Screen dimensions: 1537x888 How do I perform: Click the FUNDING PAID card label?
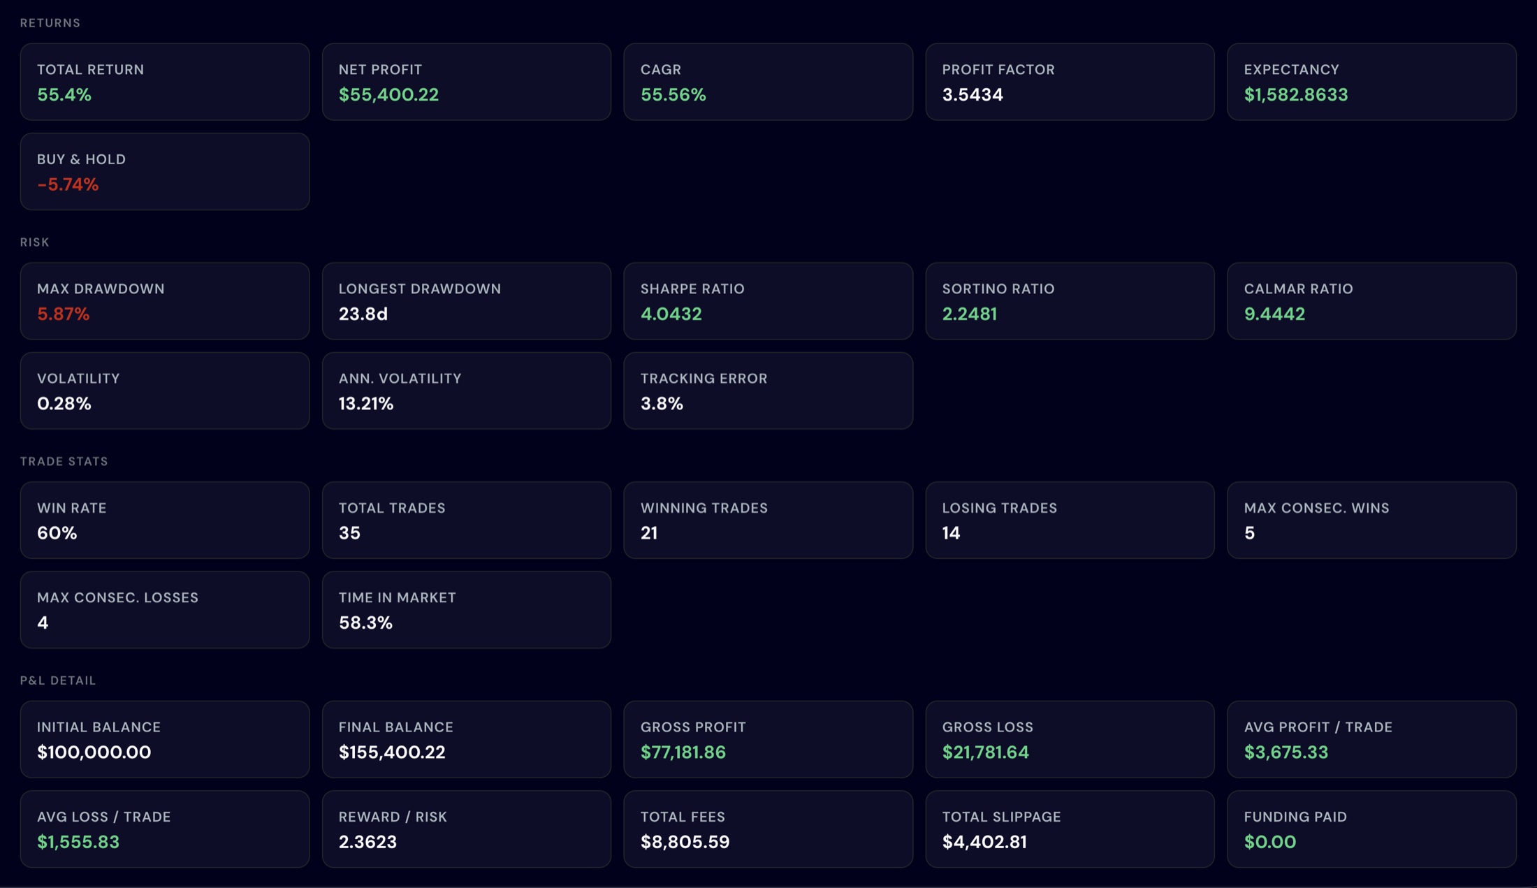[x=1295, y=817]
